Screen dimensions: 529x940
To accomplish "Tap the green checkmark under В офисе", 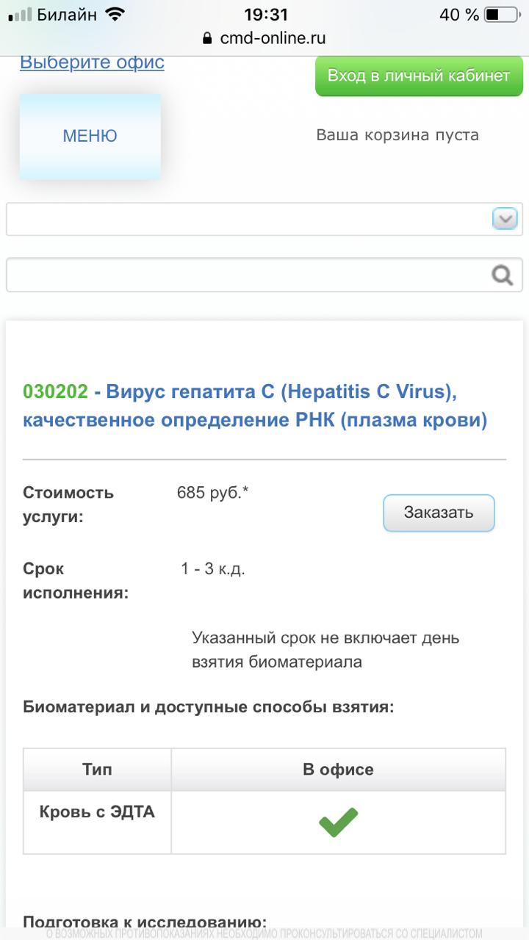I will point(339,822).
